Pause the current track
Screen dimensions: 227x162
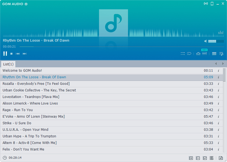(5, 54)
